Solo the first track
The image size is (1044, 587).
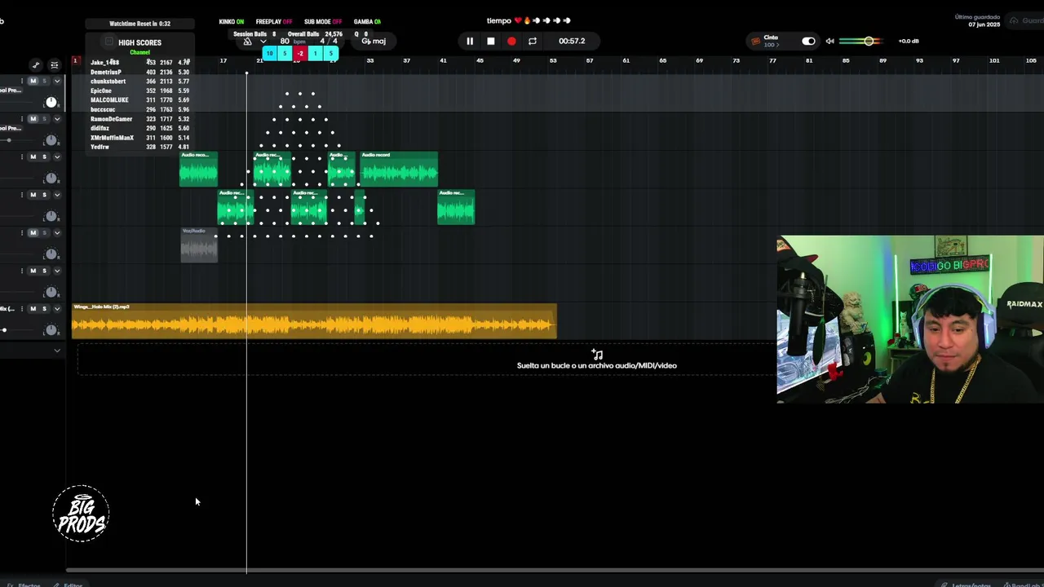44,82
